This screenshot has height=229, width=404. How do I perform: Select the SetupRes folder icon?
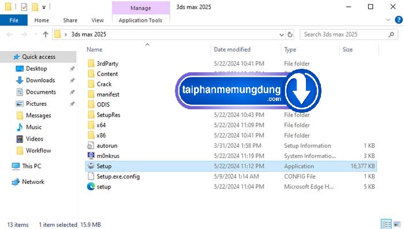coord(91,115)
